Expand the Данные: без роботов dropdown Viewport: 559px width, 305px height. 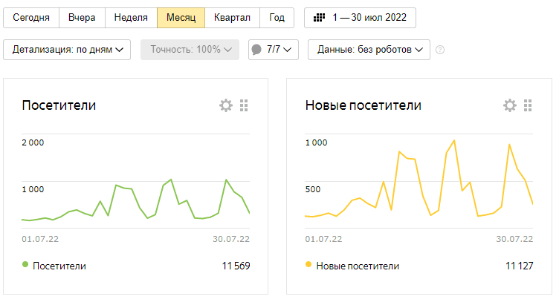pyautogui.click(x=369, y=50)
